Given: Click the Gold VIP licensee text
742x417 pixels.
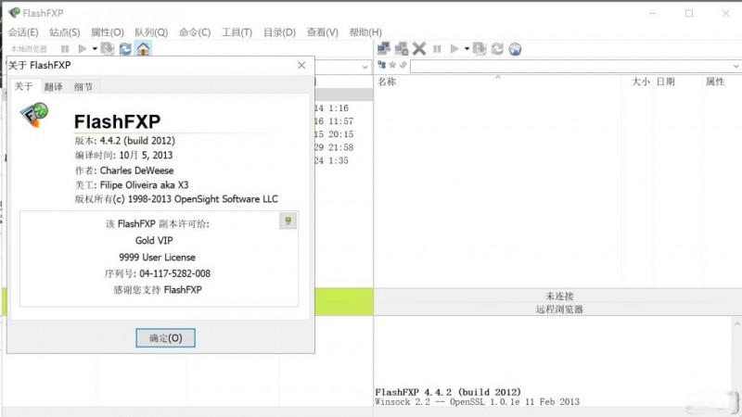Looking at the screenshot, I should [x=154, y=240].
